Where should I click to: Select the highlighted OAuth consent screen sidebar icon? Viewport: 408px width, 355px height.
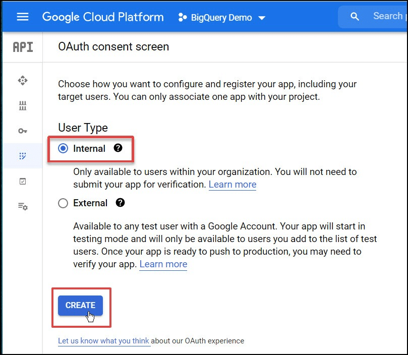(x=23, y=156)
